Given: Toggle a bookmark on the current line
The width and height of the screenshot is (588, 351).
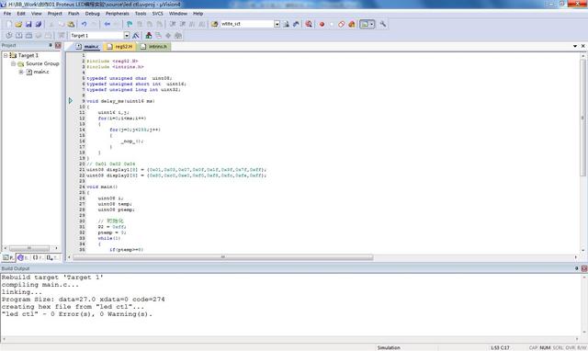Looking at the screenshot, I should 130,24.
